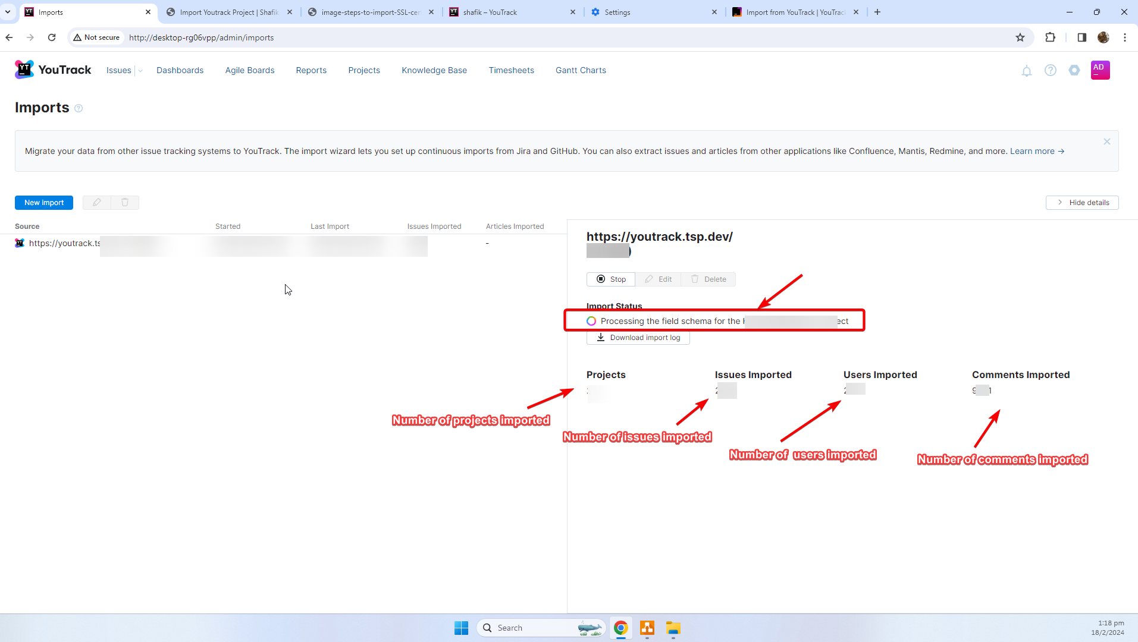Click the help icon next to Imports heading
1138x642 pixels.
click(79, 108)
